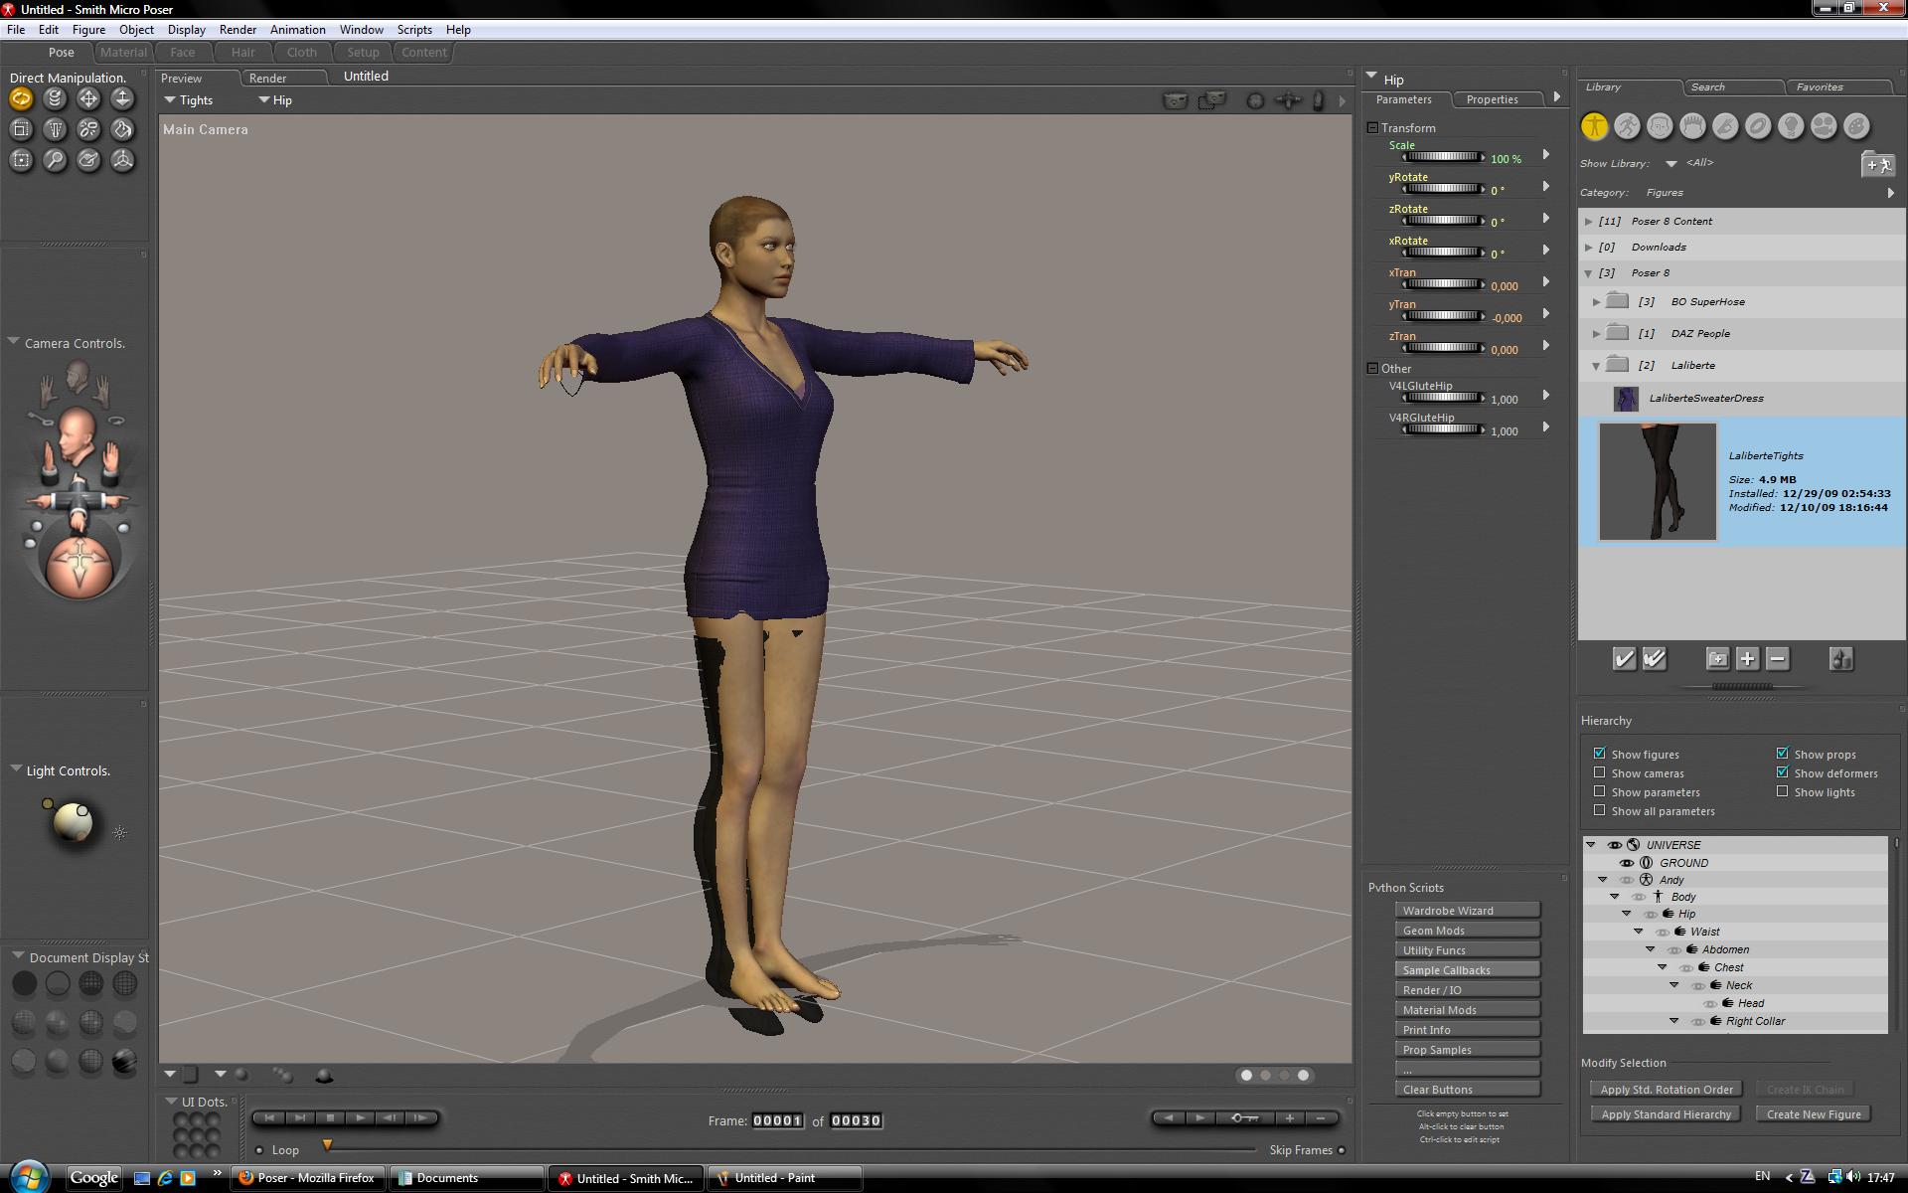Select the Direct Manipulation axes tool
This screenshot has width=1908, height=1193.
click(x=122, y=160)
